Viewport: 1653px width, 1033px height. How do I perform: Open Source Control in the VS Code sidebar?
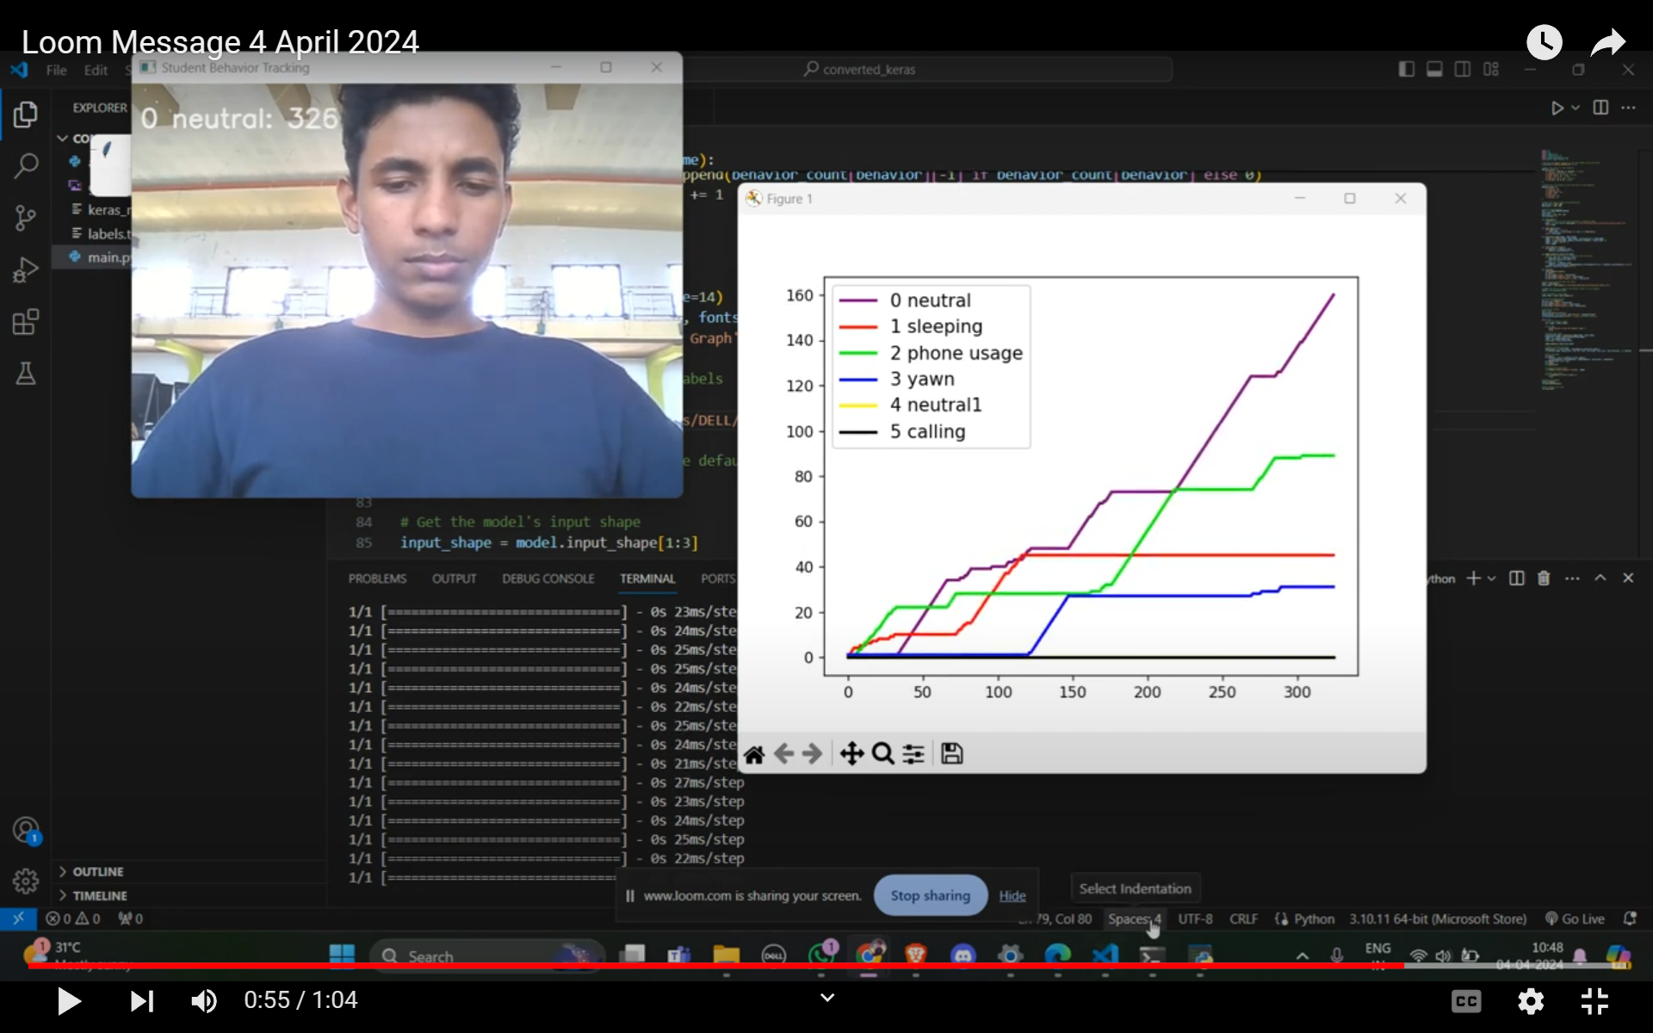25,218
